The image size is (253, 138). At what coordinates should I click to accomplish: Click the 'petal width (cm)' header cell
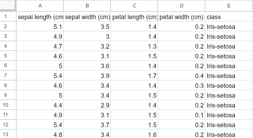tap(182, 16)
